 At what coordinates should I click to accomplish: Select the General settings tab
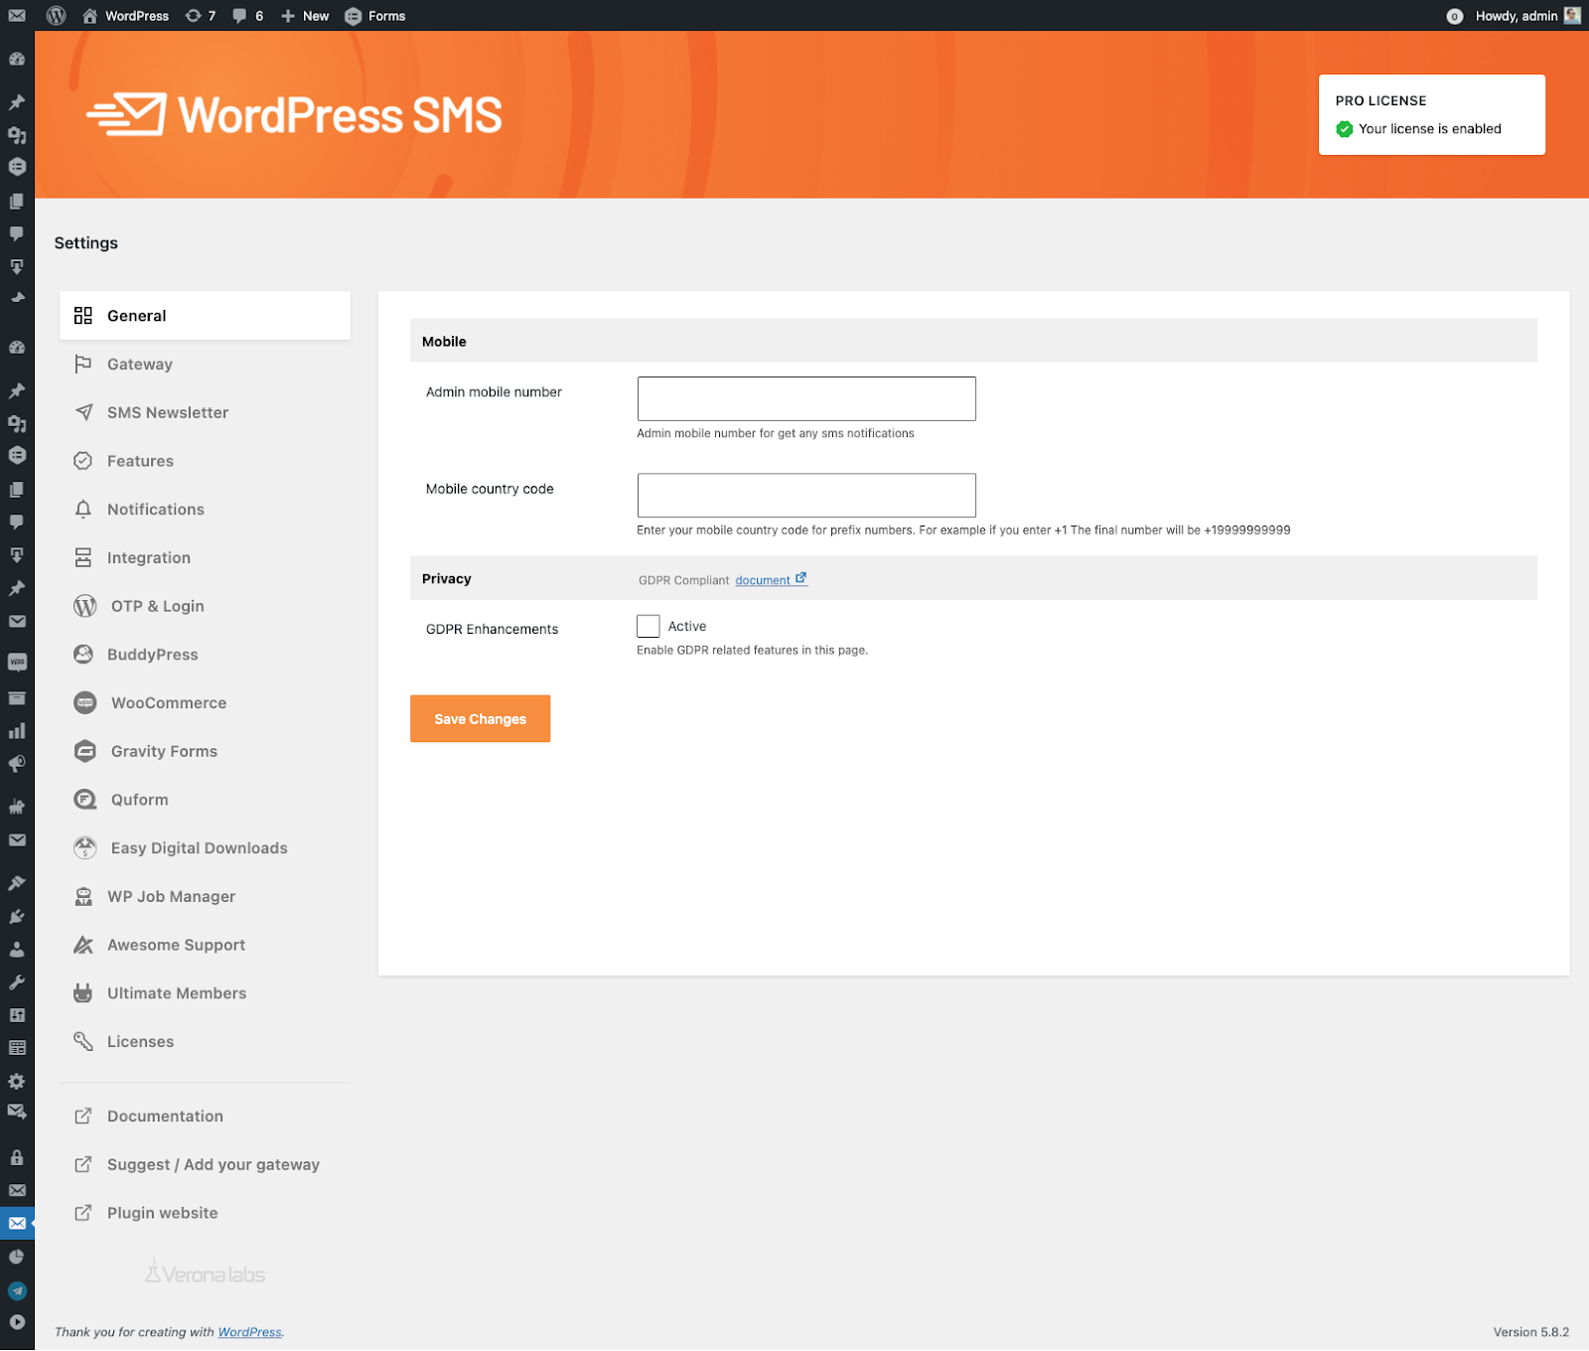tap(205, 316)
